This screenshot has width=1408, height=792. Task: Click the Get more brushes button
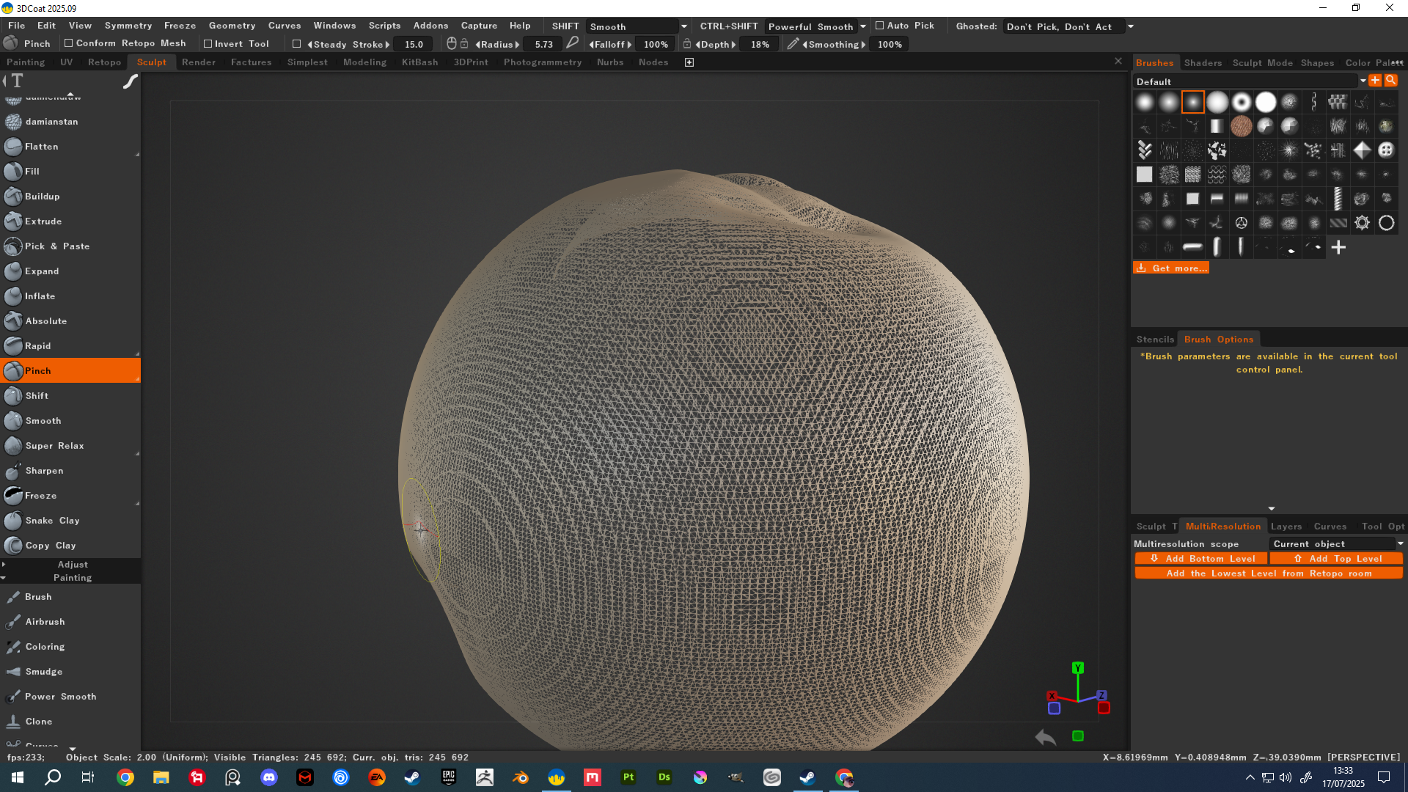point(1171,268)
